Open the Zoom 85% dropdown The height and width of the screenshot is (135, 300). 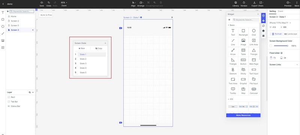64,3
